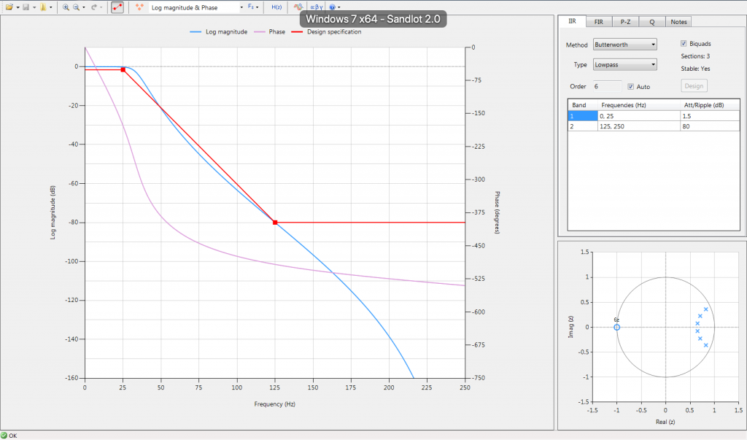This screenshot has height=440, width=747.
Task: Click the blue help icon
Action: tap(331, 7)
